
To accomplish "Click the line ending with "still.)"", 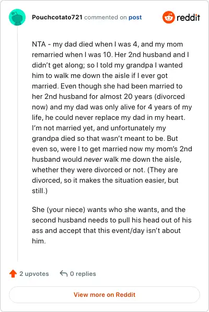I will tap(40, 191).
